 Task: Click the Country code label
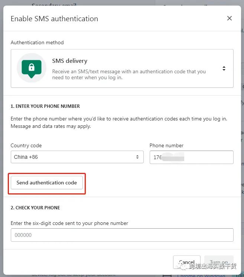pos(26,145)
